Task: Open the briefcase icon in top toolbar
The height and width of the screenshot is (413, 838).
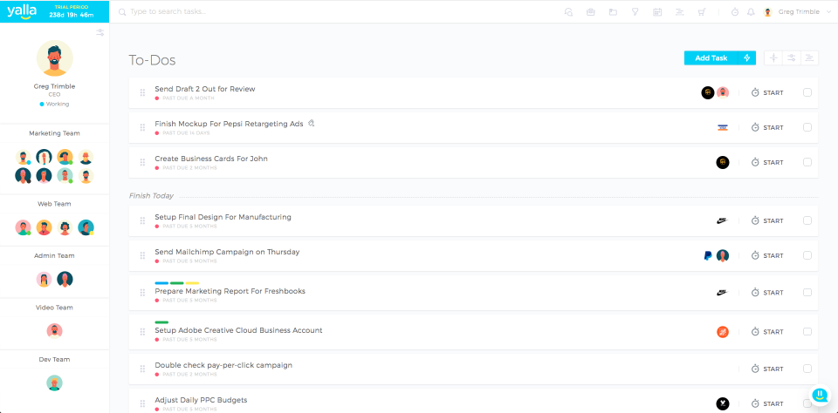Action: [590, 12]
